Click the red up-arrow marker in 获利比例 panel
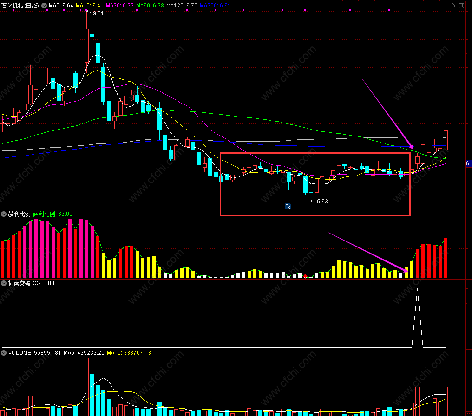The image size is (472, 416). point(305,276)
